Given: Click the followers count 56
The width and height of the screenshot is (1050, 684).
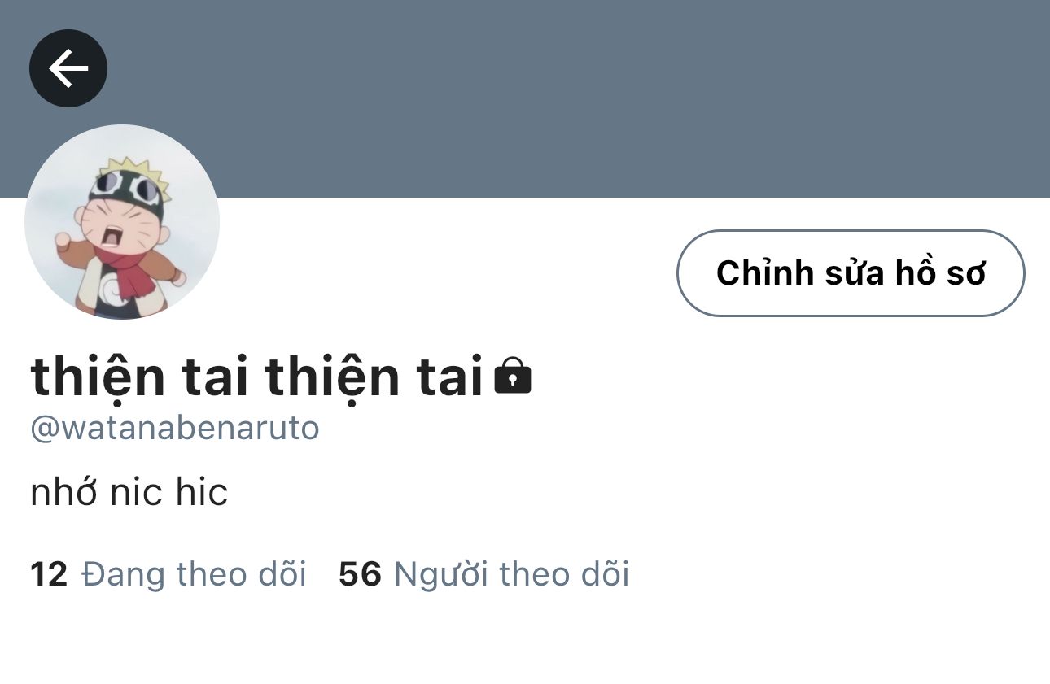Looking at the screenshot, I should 360,574.
